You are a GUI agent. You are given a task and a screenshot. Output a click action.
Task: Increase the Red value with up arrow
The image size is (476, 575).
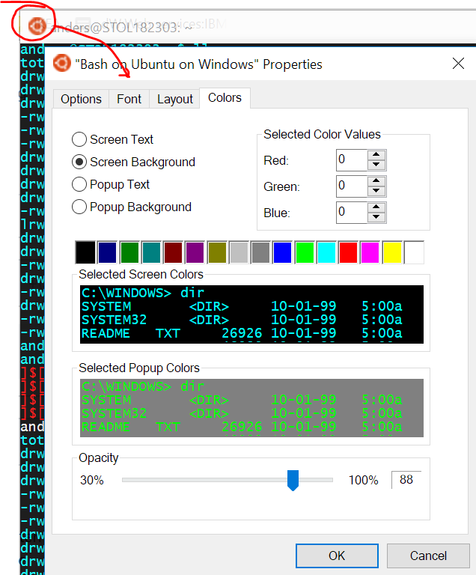click(376, 155)
